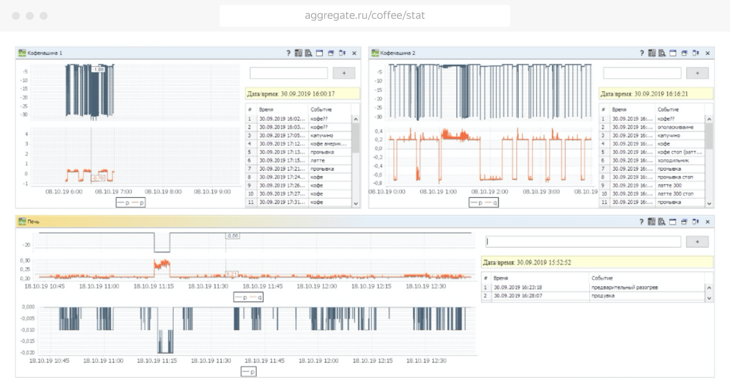This screenshot has width=730, height=392.
Task: Click the question mark icon in Печь header
Action: pos(642,221)
